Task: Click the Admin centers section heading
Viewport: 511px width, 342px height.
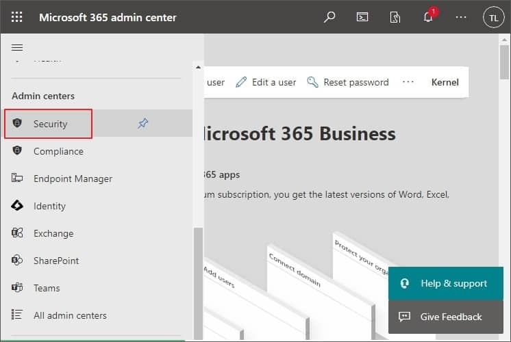Action: point(43,96)
